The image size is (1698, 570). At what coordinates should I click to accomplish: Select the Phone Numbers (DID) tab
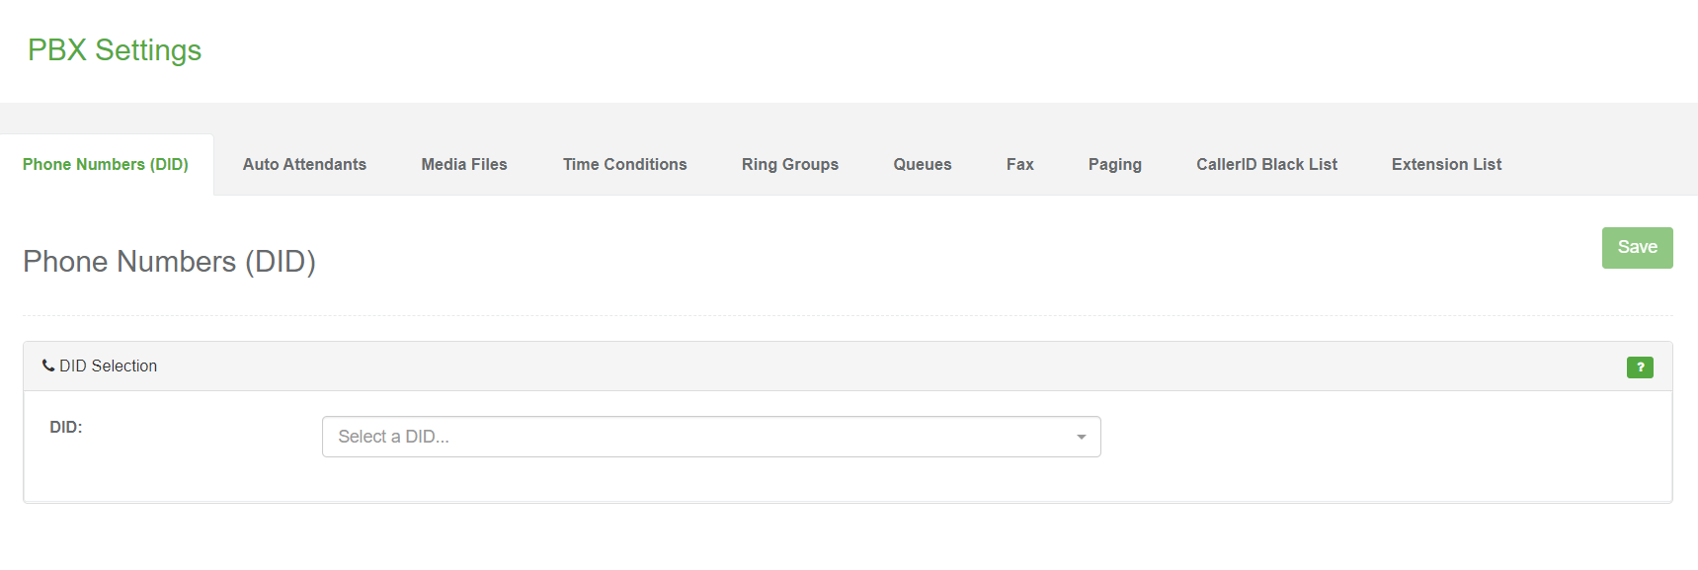click(x=106, y=164)
